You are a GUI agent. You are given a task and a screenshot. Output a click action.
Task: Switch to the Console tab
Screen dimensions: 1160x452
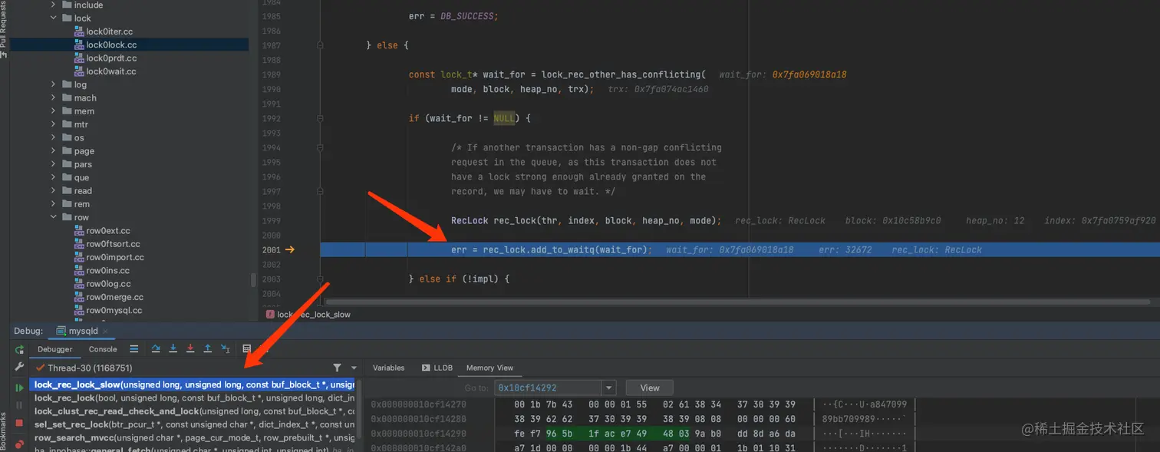click(x=103, y=349)
